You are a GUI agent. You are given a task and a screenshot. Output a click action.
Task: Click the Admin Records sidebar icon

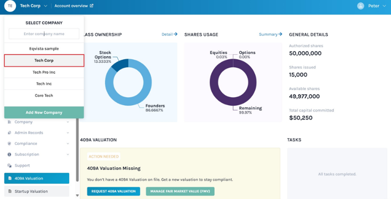pyautogui.click(x=10, y=133)
